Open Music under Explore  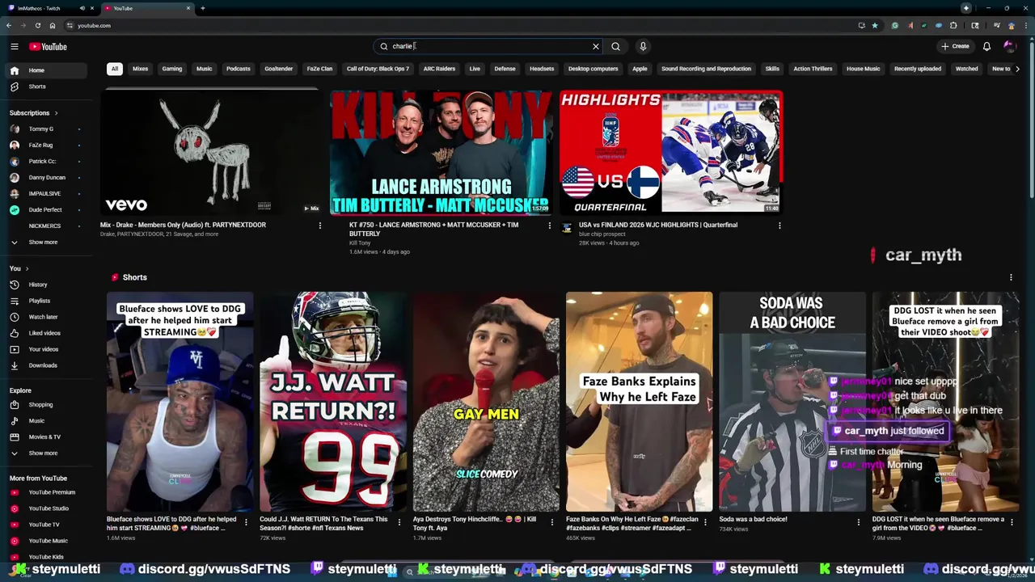(x=47, y=420)
